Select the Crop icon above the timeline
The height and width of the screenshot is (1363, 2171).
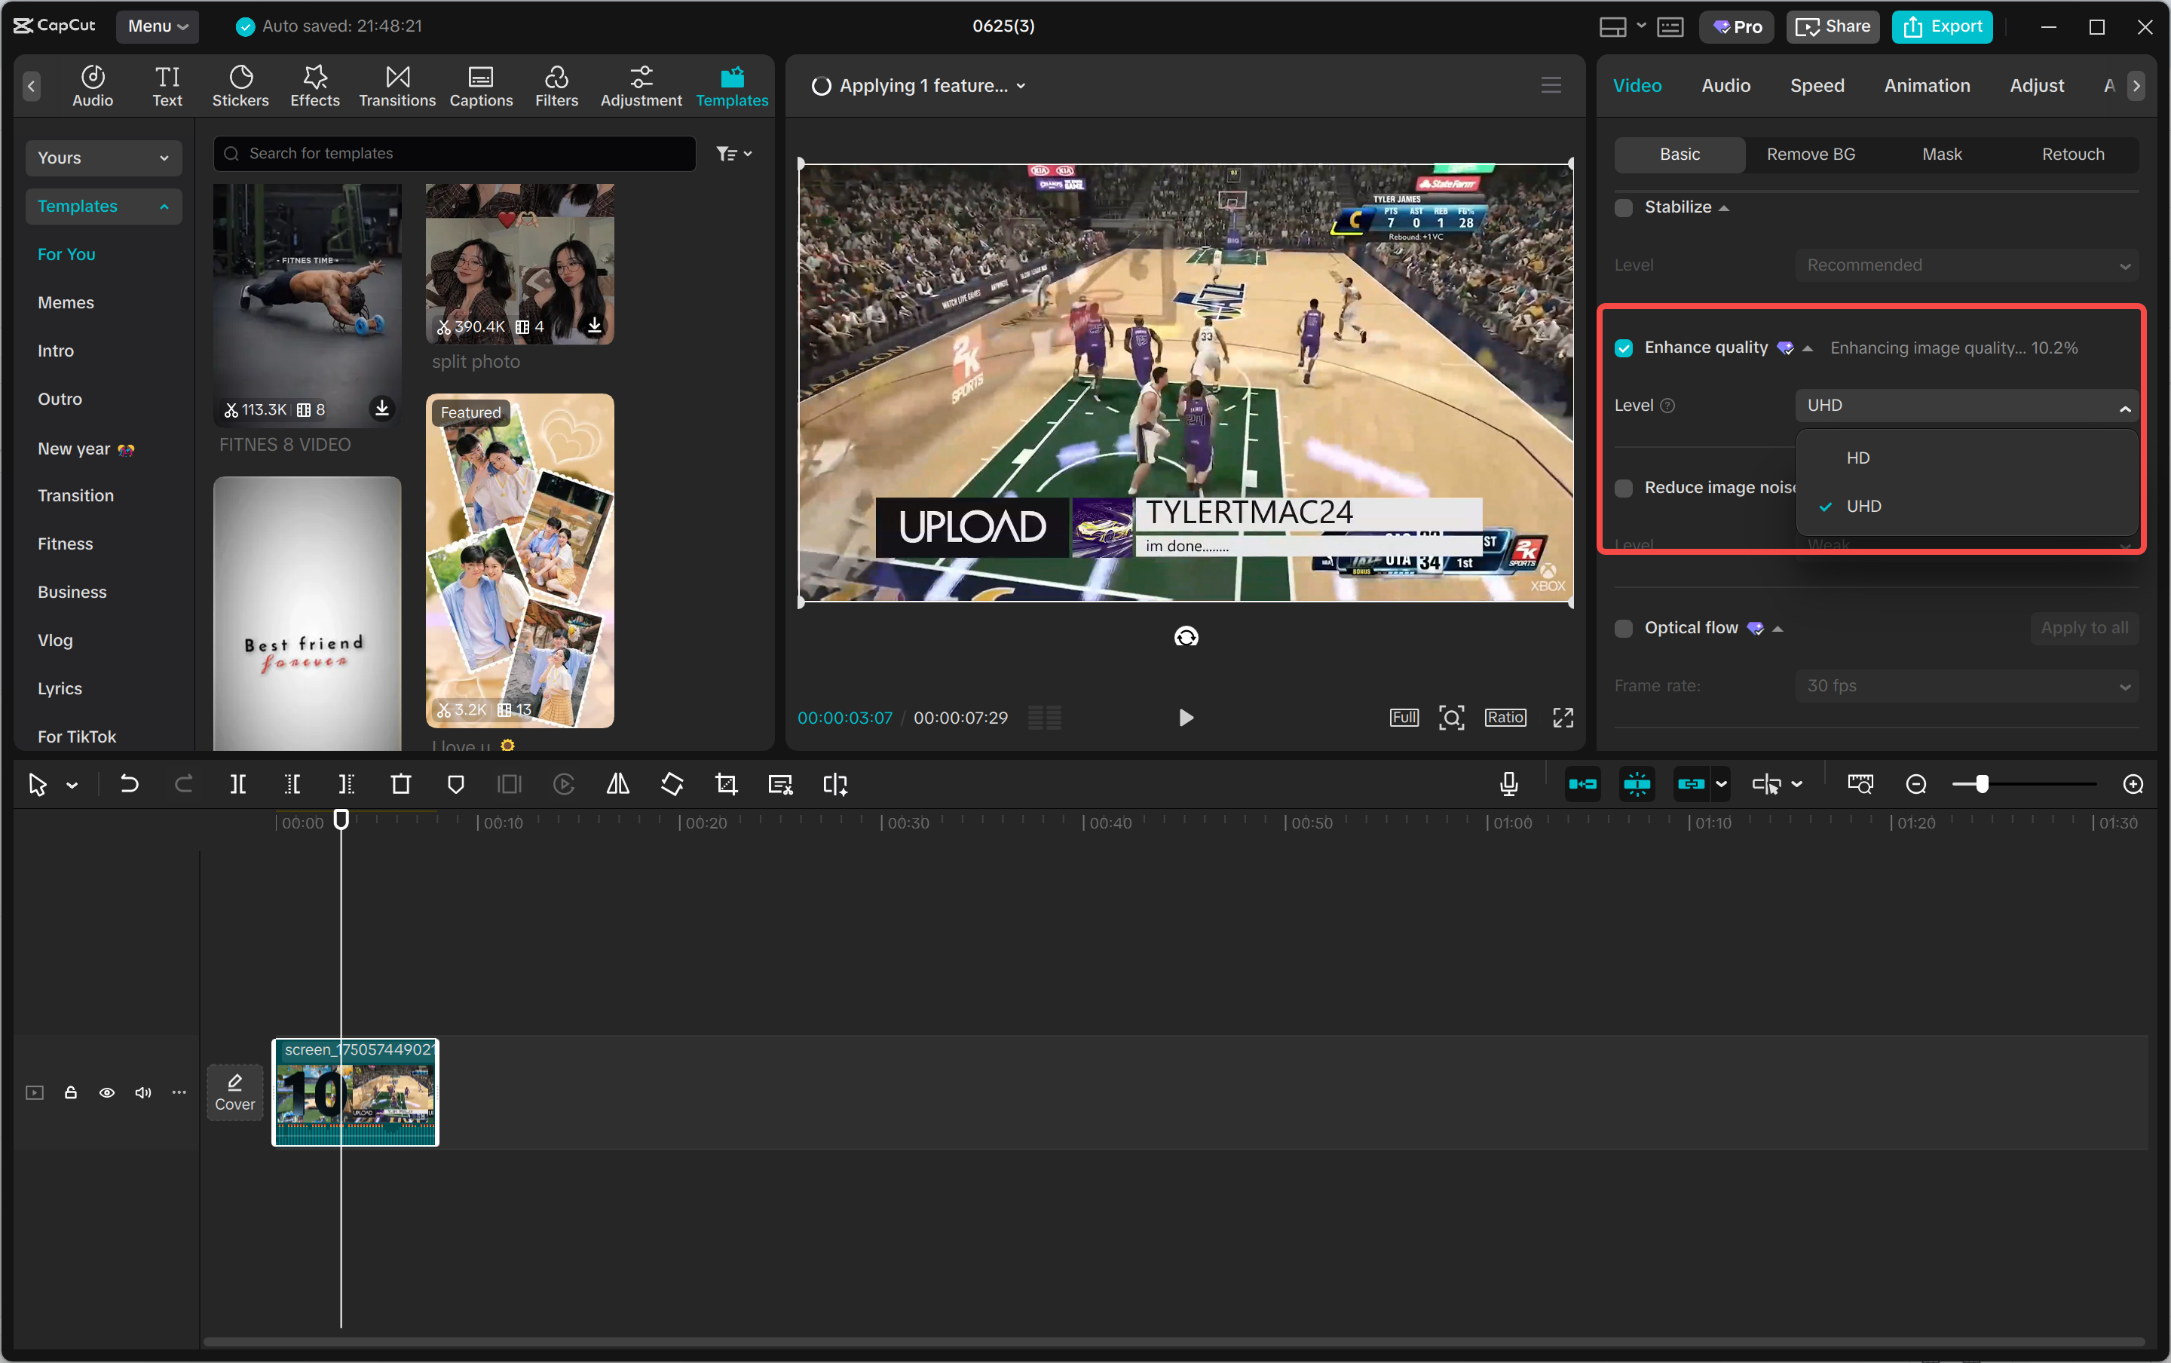725,784
